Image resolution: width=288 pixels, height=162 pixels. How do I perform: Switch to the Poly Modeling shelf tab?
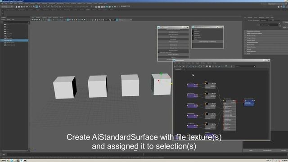point(22,10)
